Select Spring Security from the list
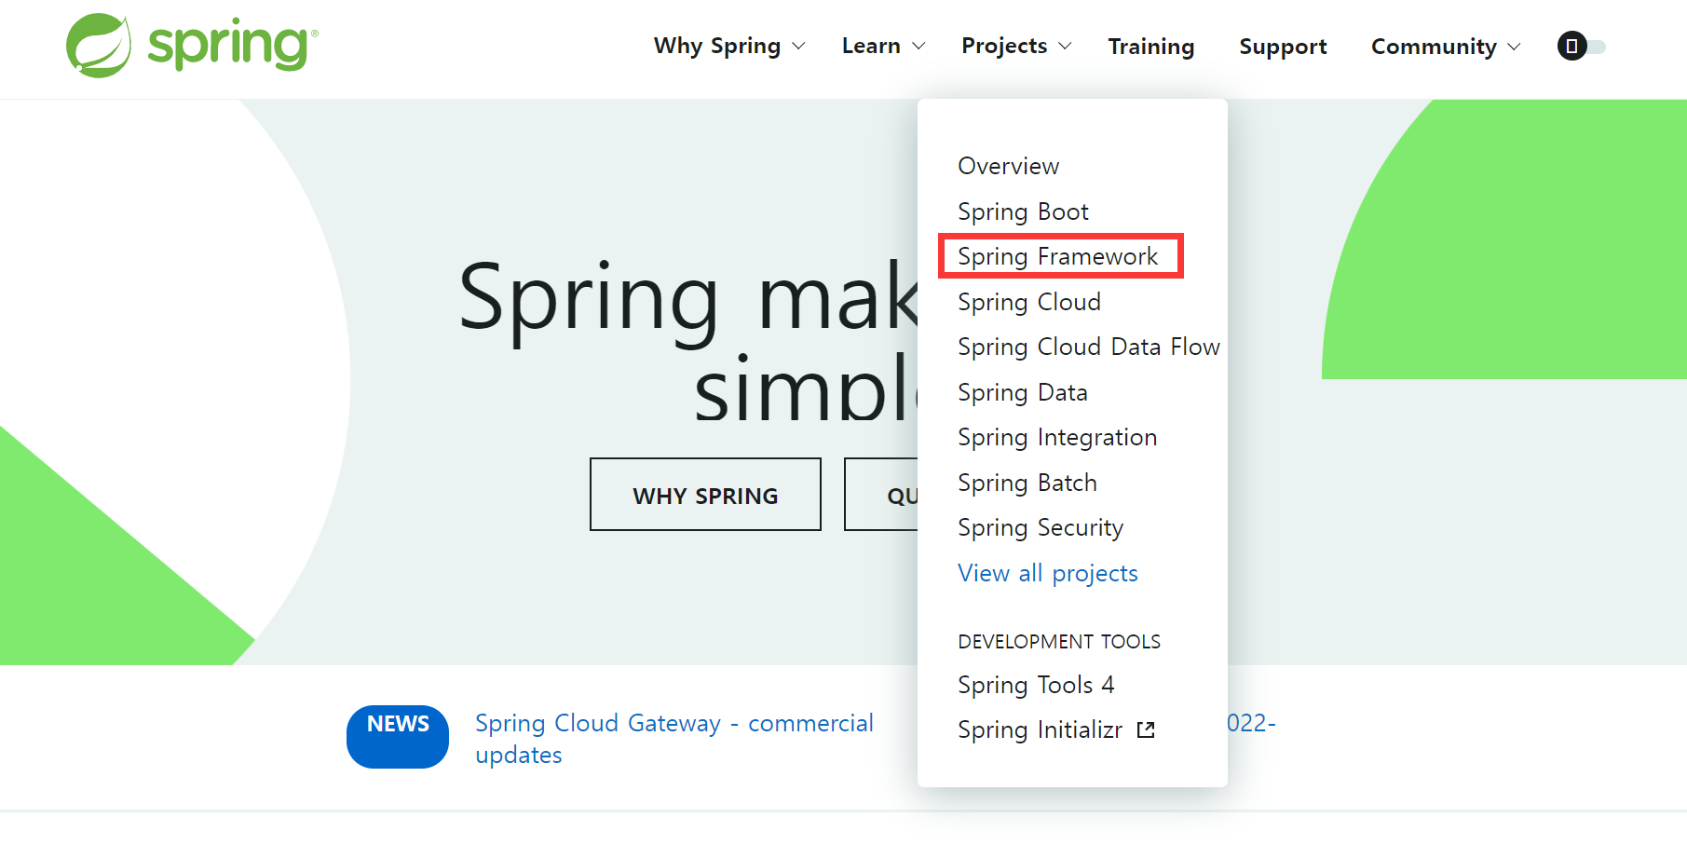Screen dimensions: 1687x845 coord(1041,527)
